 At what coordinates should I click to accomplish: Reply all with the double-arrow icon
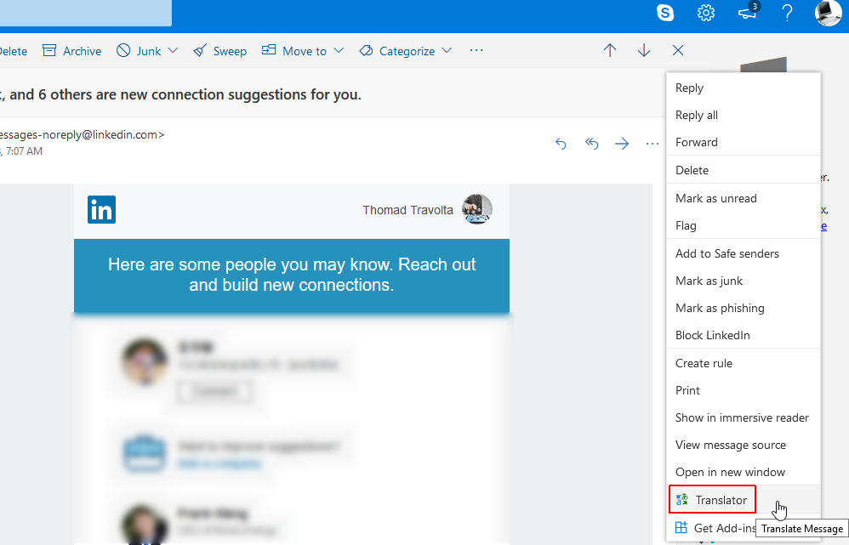tap(591, 144)
